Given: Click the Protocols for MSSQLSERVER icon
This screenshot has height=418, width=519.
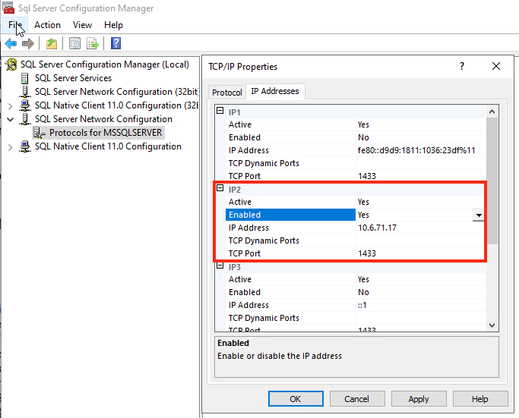Looking at the screenshot, I should click(40, 133).
